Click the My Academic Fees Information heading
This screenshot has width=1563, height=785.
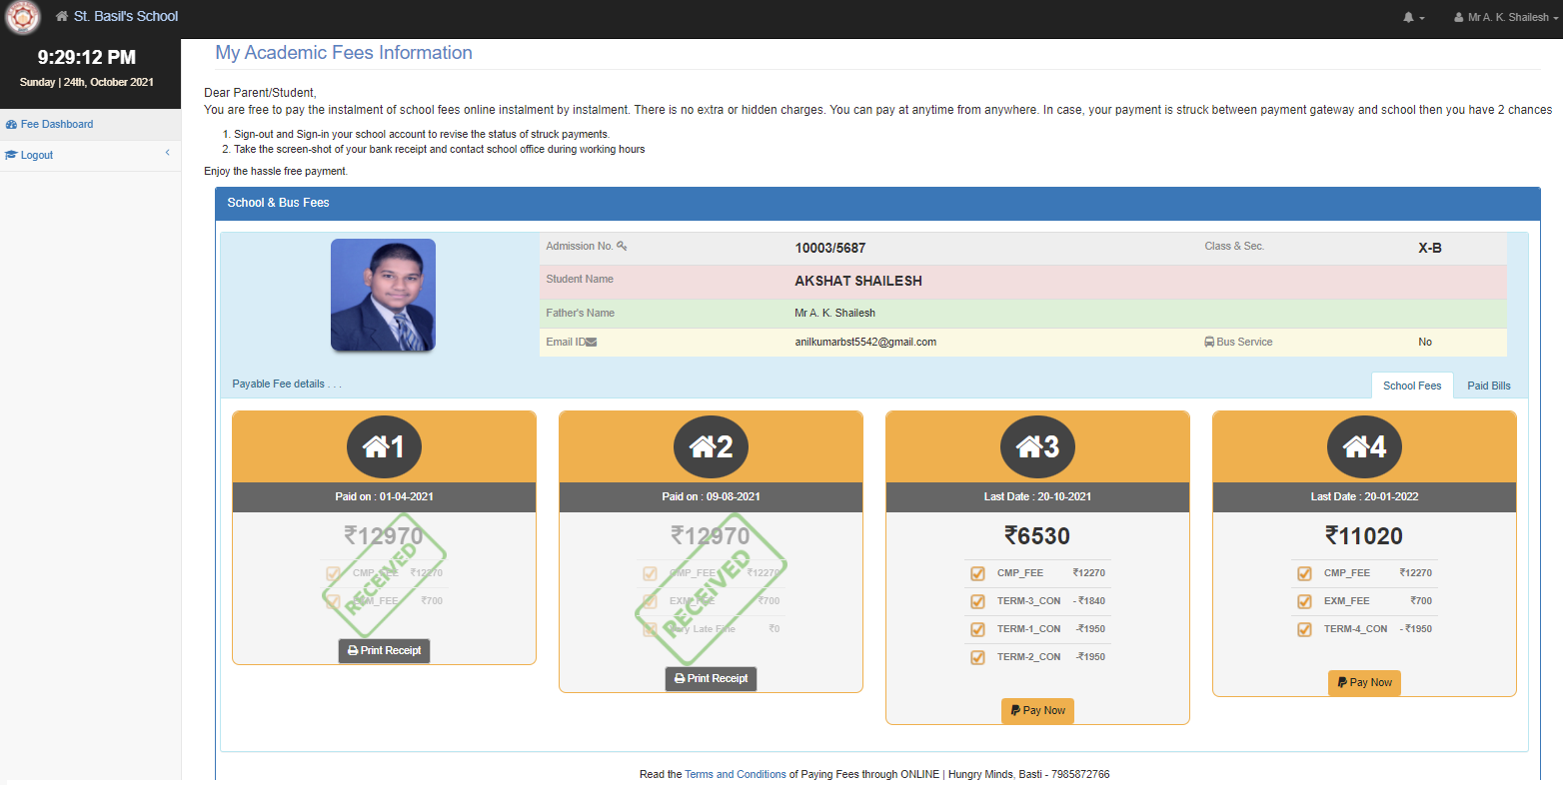point(344,53)
